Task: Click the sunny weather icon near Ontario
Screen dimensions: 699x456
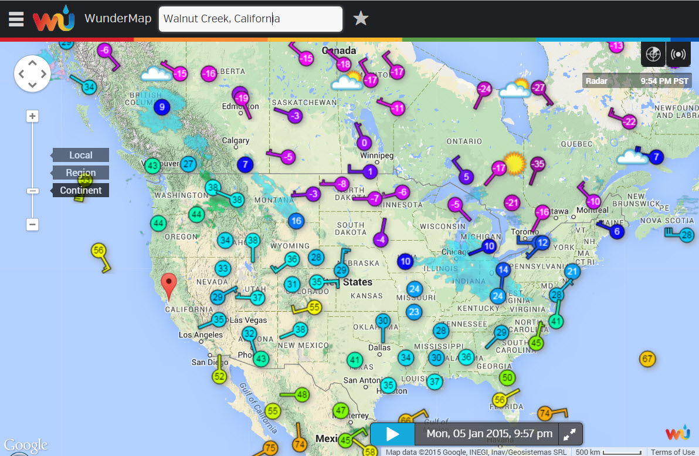Action: pyautogui.click(x=515, y=163)
